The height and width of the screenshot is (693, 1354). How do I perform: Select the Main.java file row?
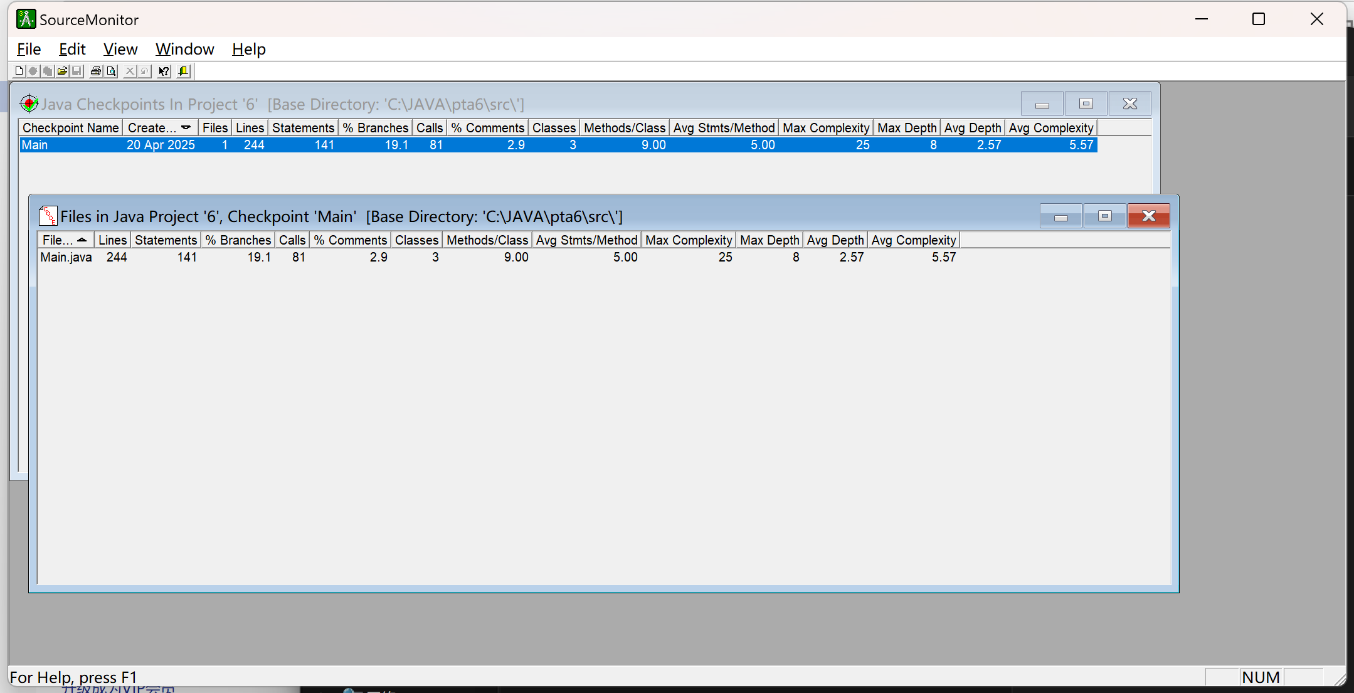tap(66, 257)
